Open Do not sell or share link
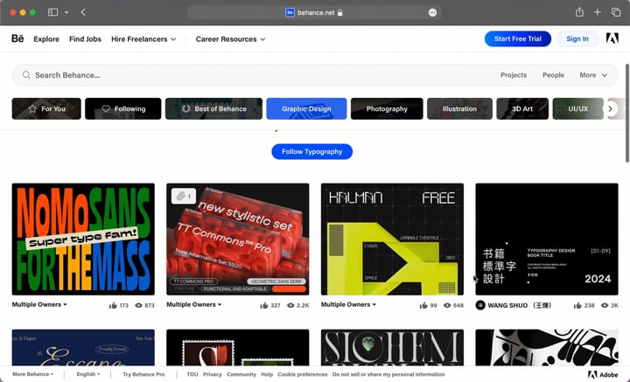The width and height of the screenshot is (630, 382). (x=388, y=374)
